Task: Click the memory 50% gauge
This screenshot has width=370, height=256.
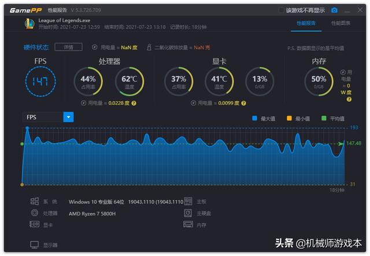Action: pos(319,81)
